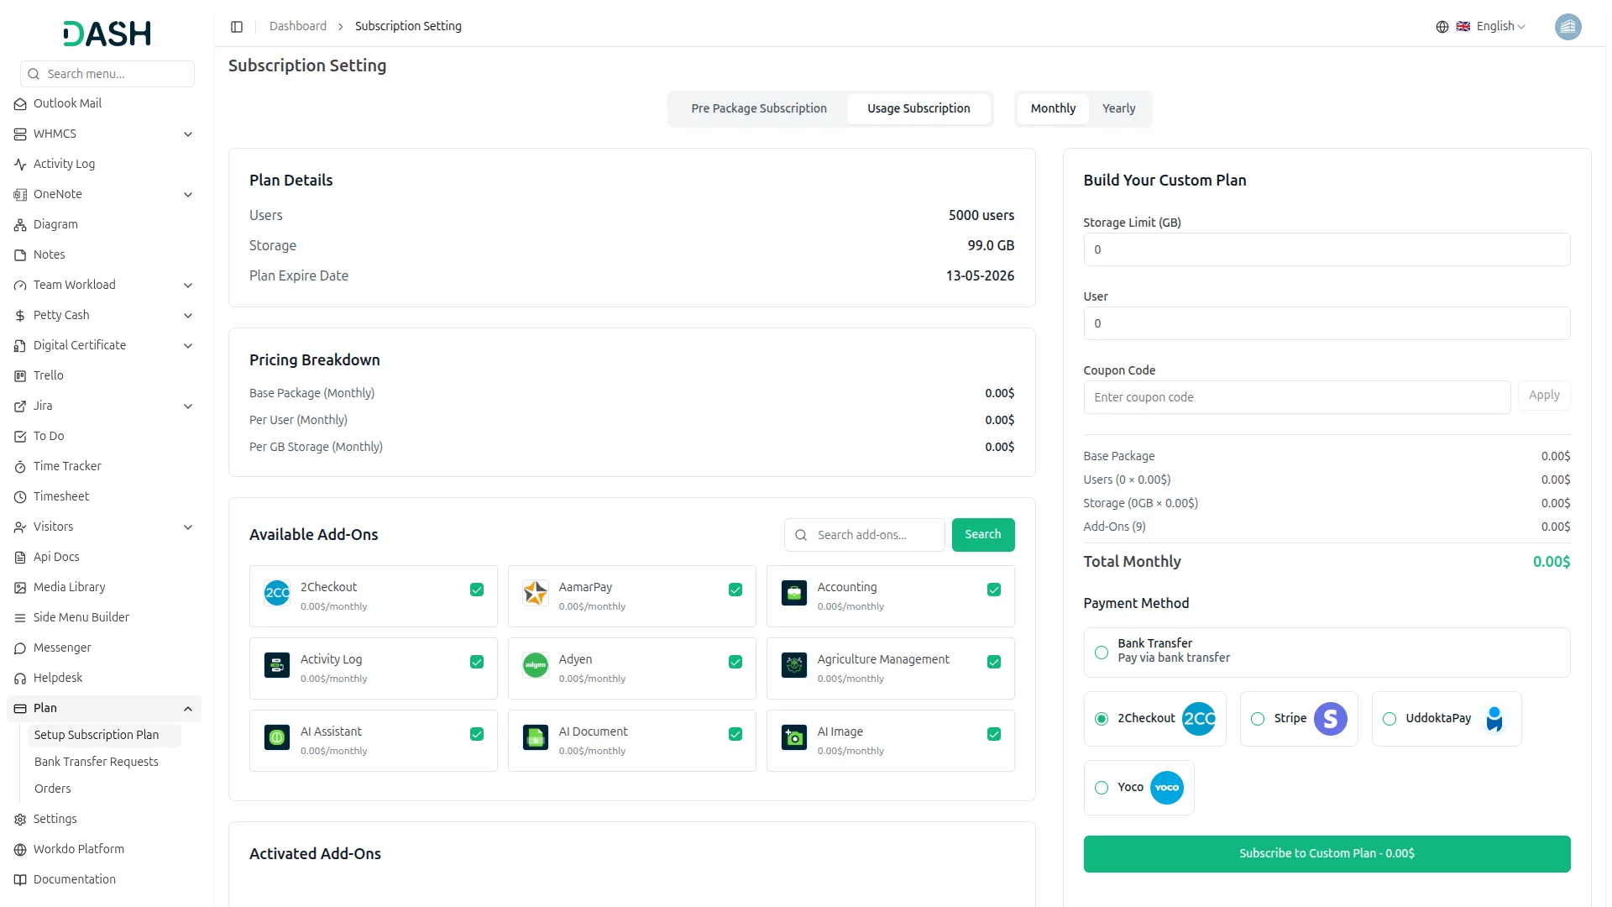This screenshot has height=907, width=1612.
Task: Open Messenger from sidebar
Action: pos(104,647)
